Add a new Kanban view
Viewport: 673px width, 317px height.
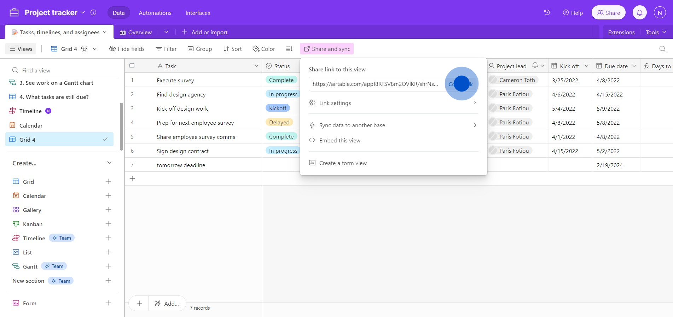tap(108, 224)
